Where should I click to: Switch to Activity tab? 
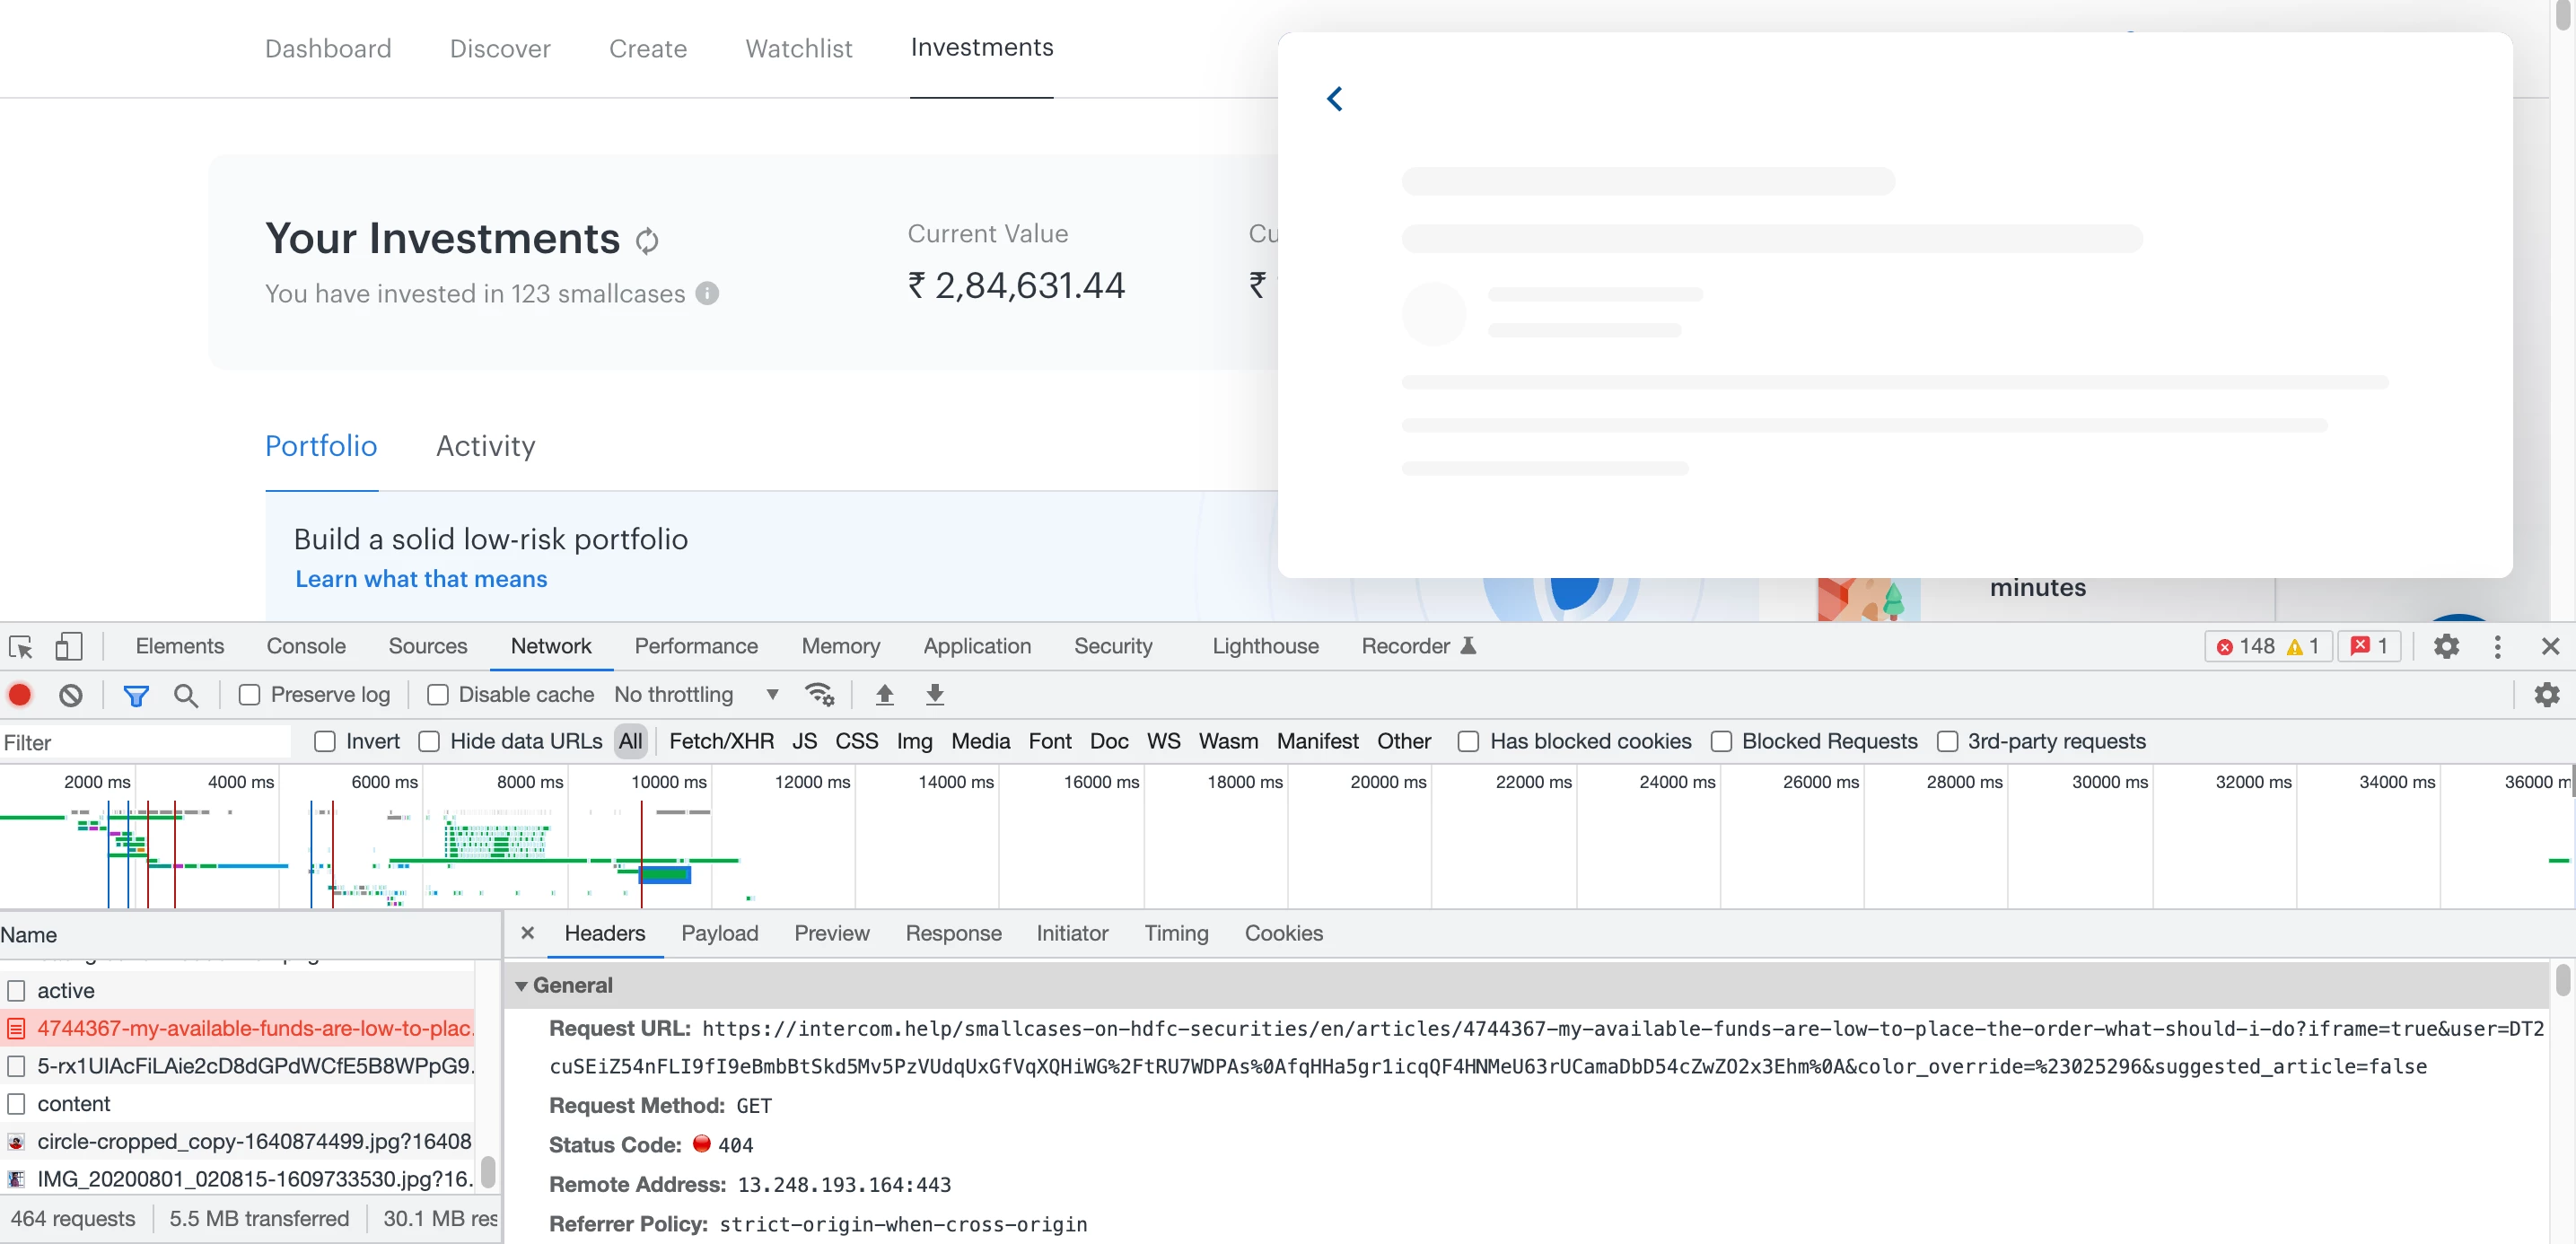click(485, 446)
